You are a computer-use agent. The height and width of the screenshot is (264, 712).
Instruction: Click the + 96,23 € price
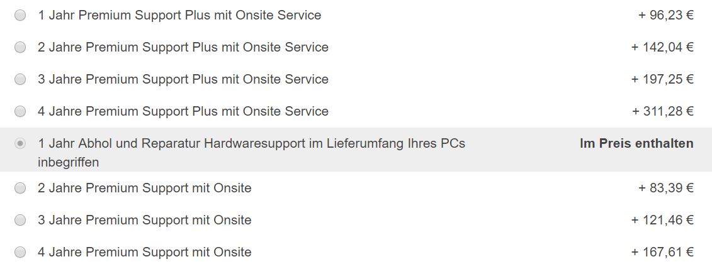coord(666,16)
